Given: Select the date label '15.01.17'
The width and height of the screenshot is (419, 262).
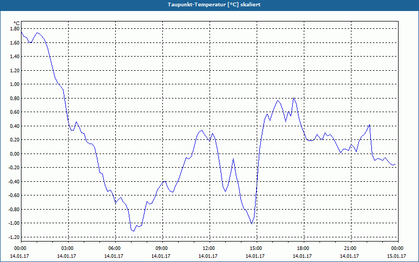Looking at the screenshot, I should click(x=396, y=256).
